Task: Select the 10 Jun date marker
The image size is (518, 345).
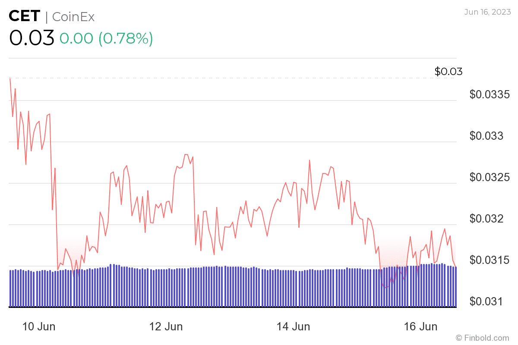Action: coord(39,326)
